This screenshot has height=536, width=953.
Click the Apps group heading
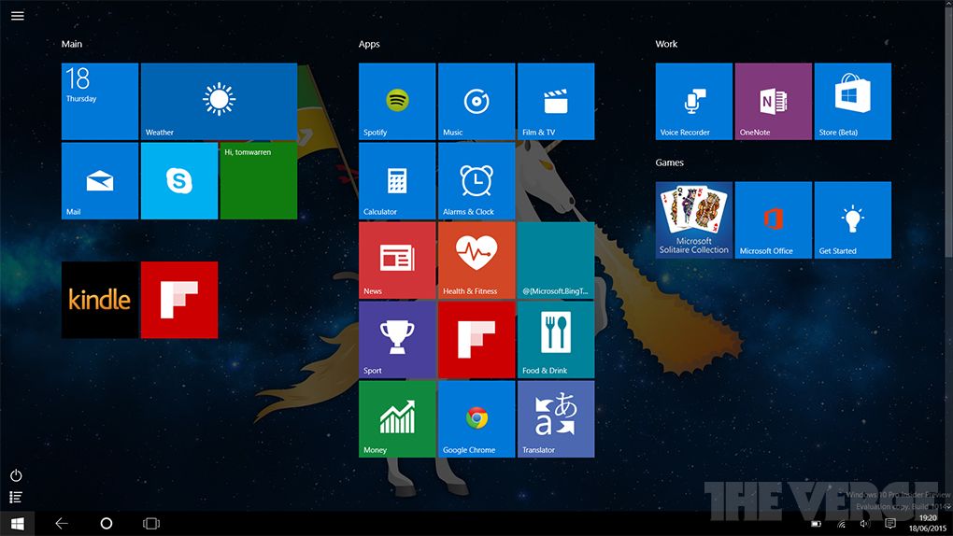369,45
